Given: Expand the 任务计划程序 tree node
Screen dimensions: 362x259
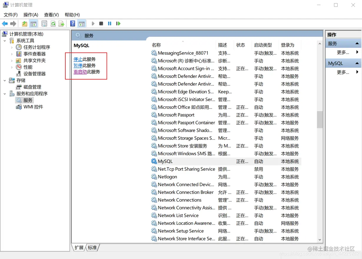Looking at the screenshot, I should pos(12,47).
